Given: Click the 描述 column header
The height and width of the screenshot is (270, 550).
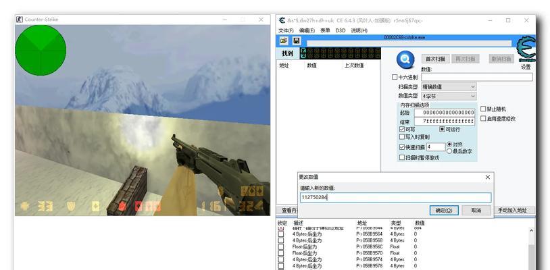Looking at the screenshot, I should [298, 223].
